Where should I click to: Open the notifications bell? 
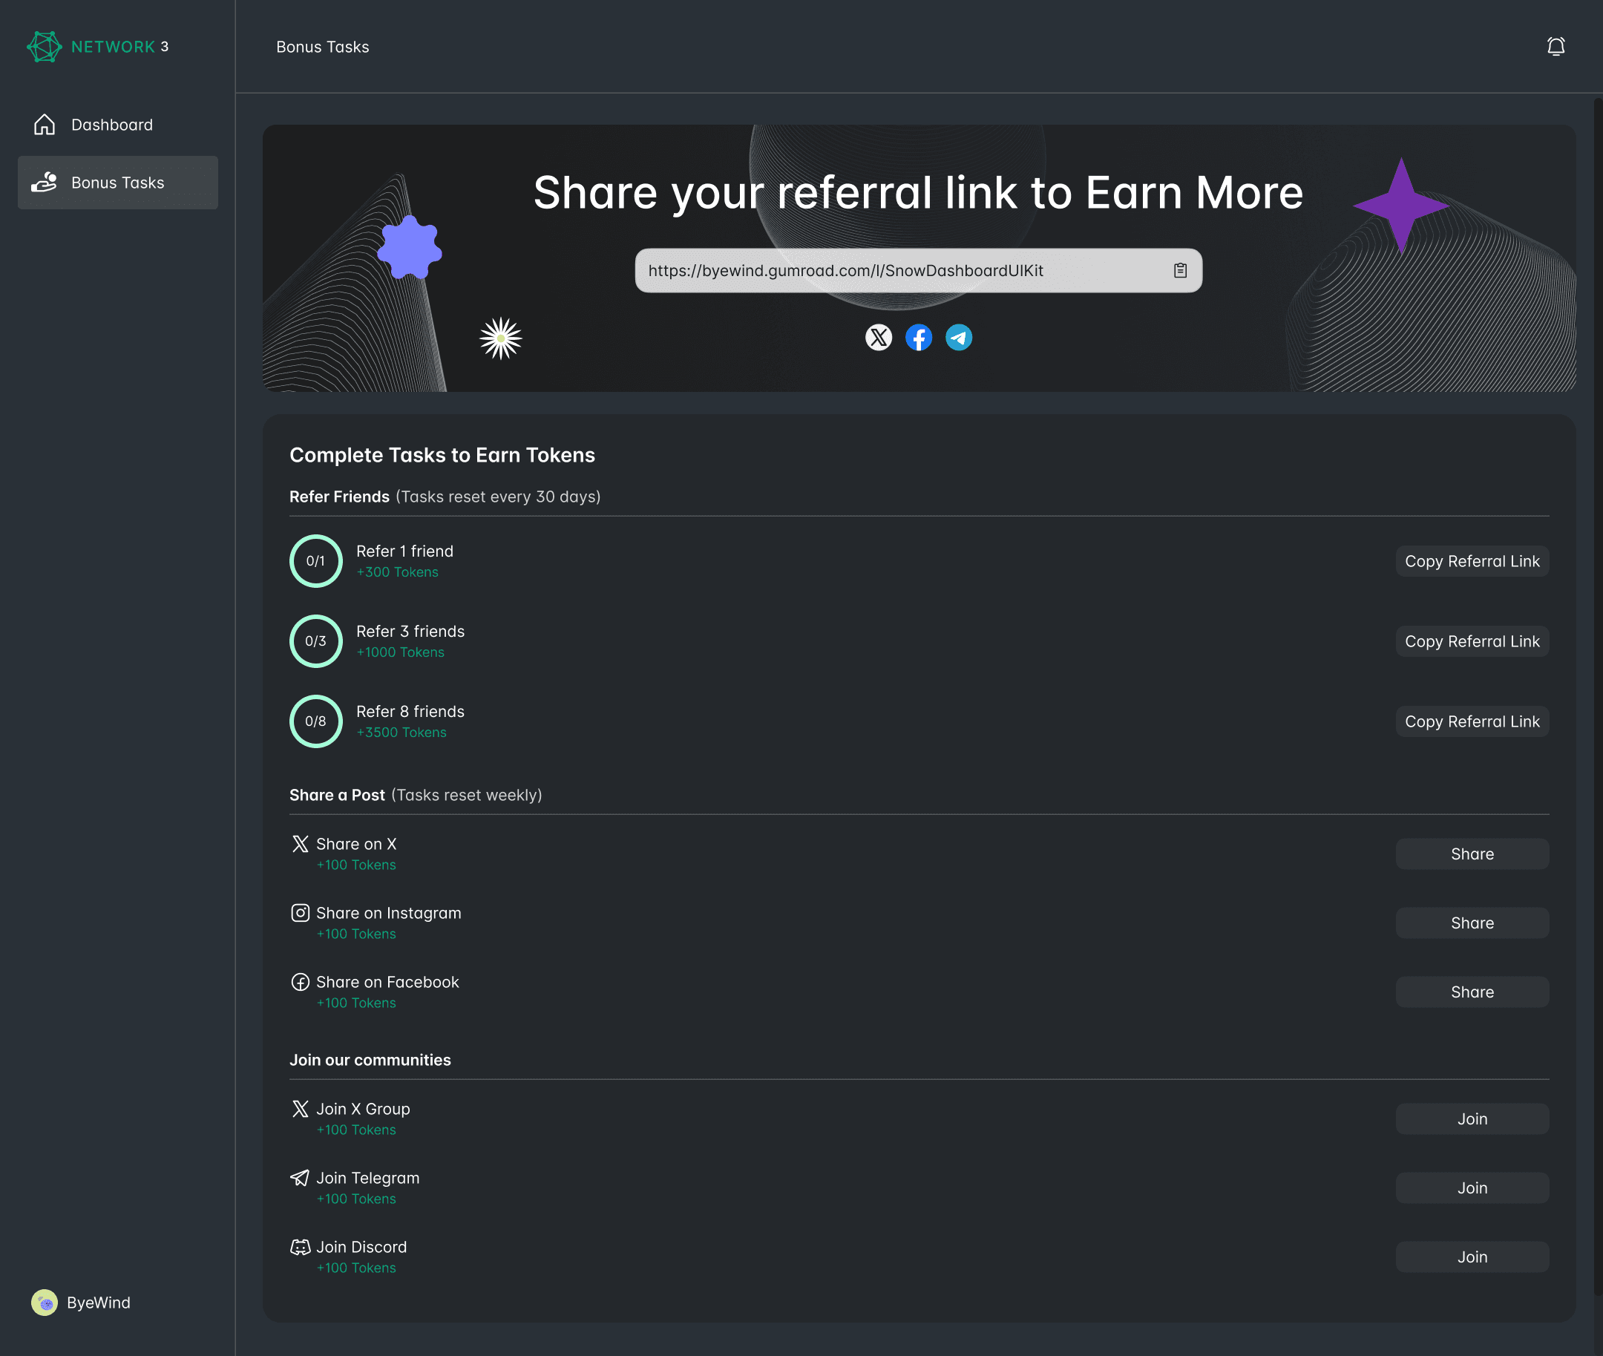coord(1556,47)
